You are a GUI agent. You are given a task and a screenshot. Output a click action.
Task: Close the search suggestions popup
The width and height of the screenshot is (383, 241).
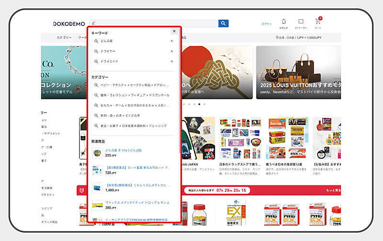pos(174,31)
